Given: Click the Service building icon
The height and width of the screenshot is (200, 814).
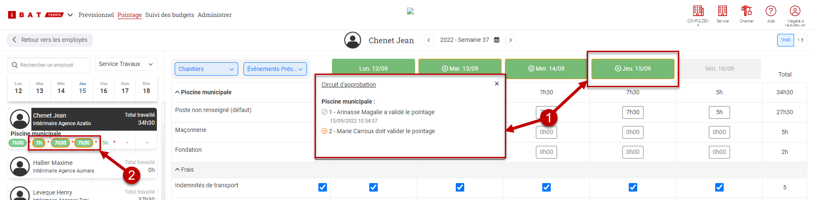Looking at the screenshot, I should [x=722, y=11].
